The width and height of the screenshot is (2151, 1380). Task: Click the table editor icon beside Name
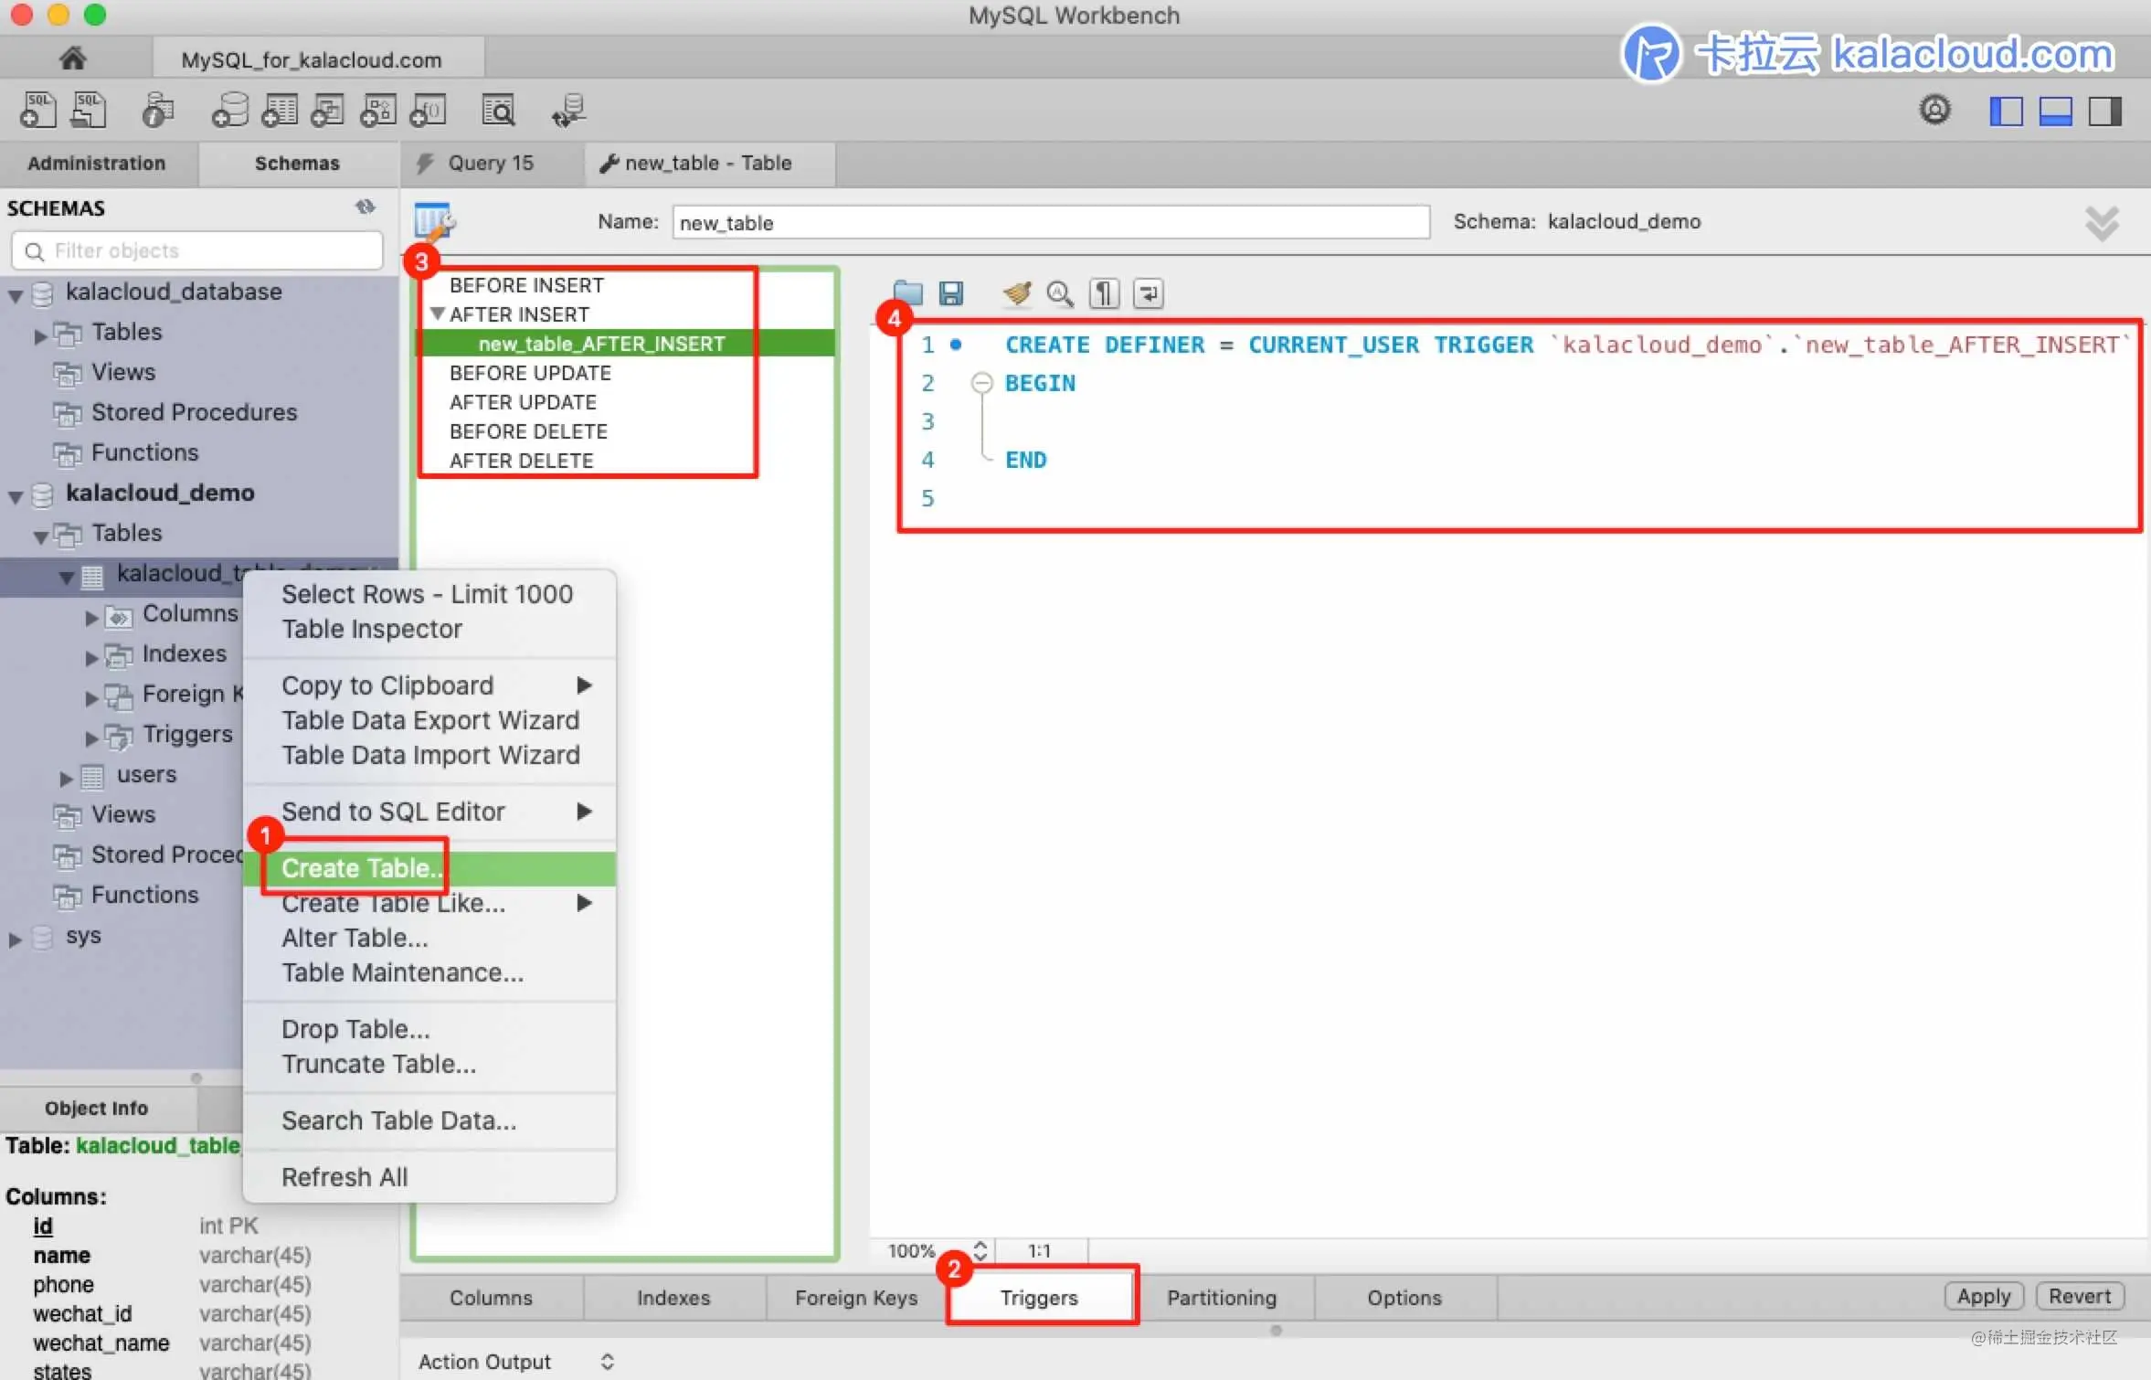pos(434,221)
